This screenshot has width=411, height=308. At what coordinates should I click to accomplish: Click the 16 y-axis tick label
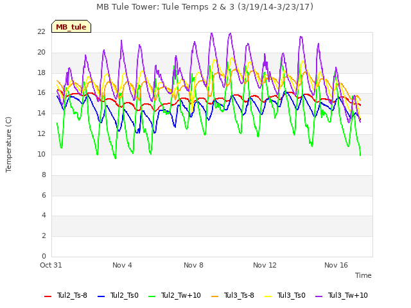[41, 93]
